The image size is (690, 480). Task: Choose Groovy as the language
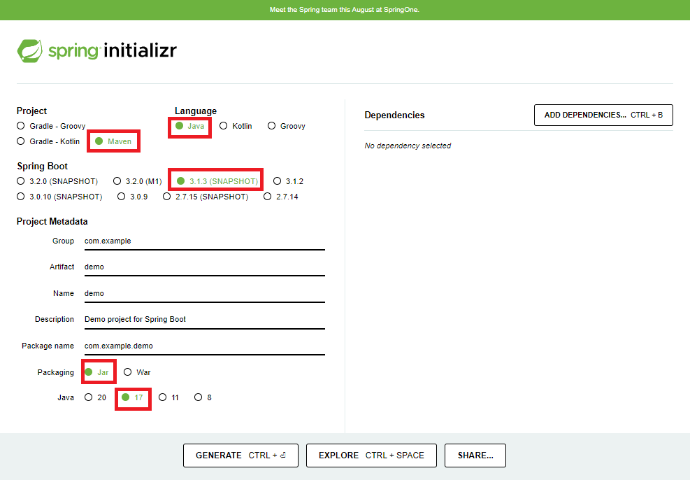(x=287, y=126)
